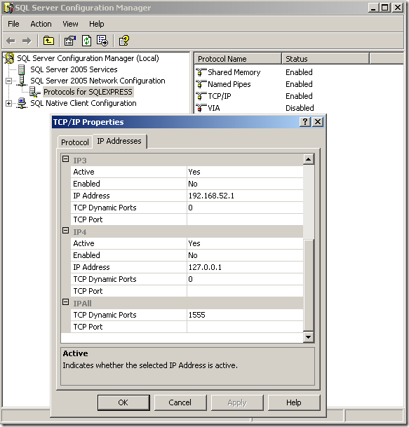This screenshot has height=427, width=409.
Task: Click the Status column header
Action: [x=326, y=59]
